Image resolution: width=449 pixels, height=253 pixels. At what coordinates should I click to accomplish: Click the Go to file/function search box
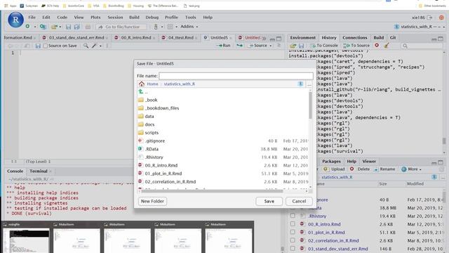coord(121,27)
